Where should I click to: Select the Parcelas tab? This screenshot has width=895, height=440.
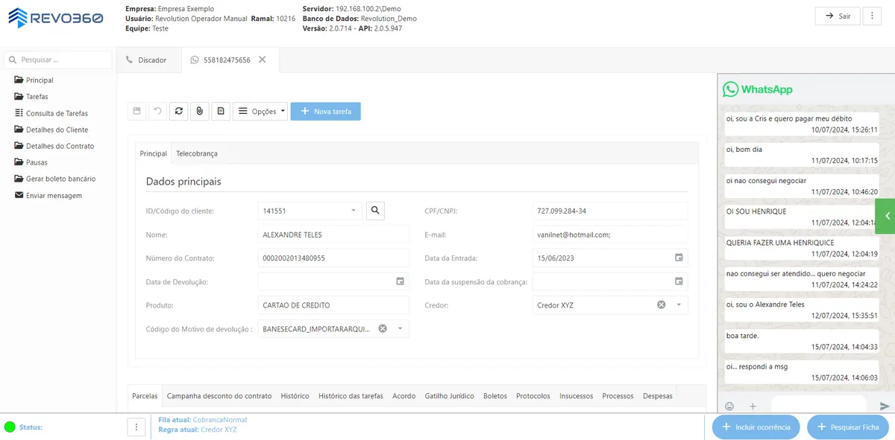[145, 396]
